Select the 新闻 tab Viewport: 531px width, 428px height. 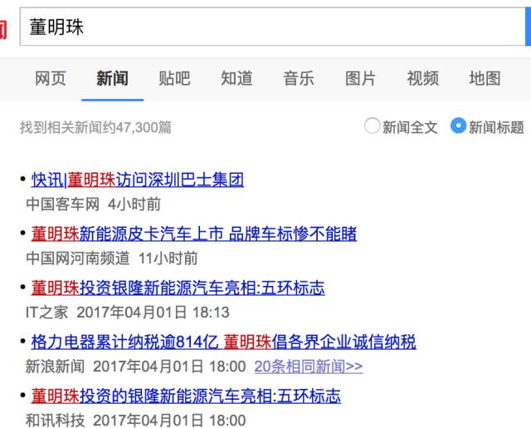pos(113,78)
